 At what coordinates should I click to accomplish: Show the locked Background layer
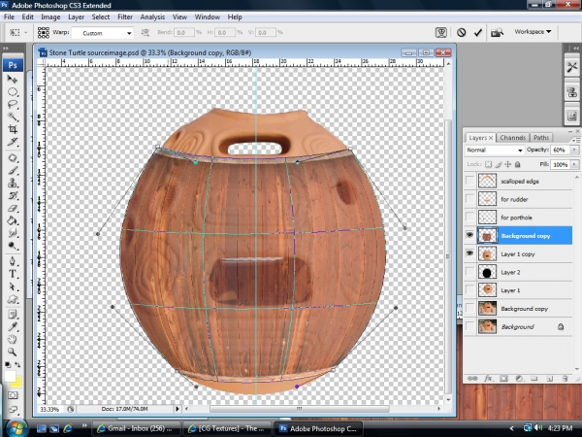pyautogui.click(x=469, y=326)
